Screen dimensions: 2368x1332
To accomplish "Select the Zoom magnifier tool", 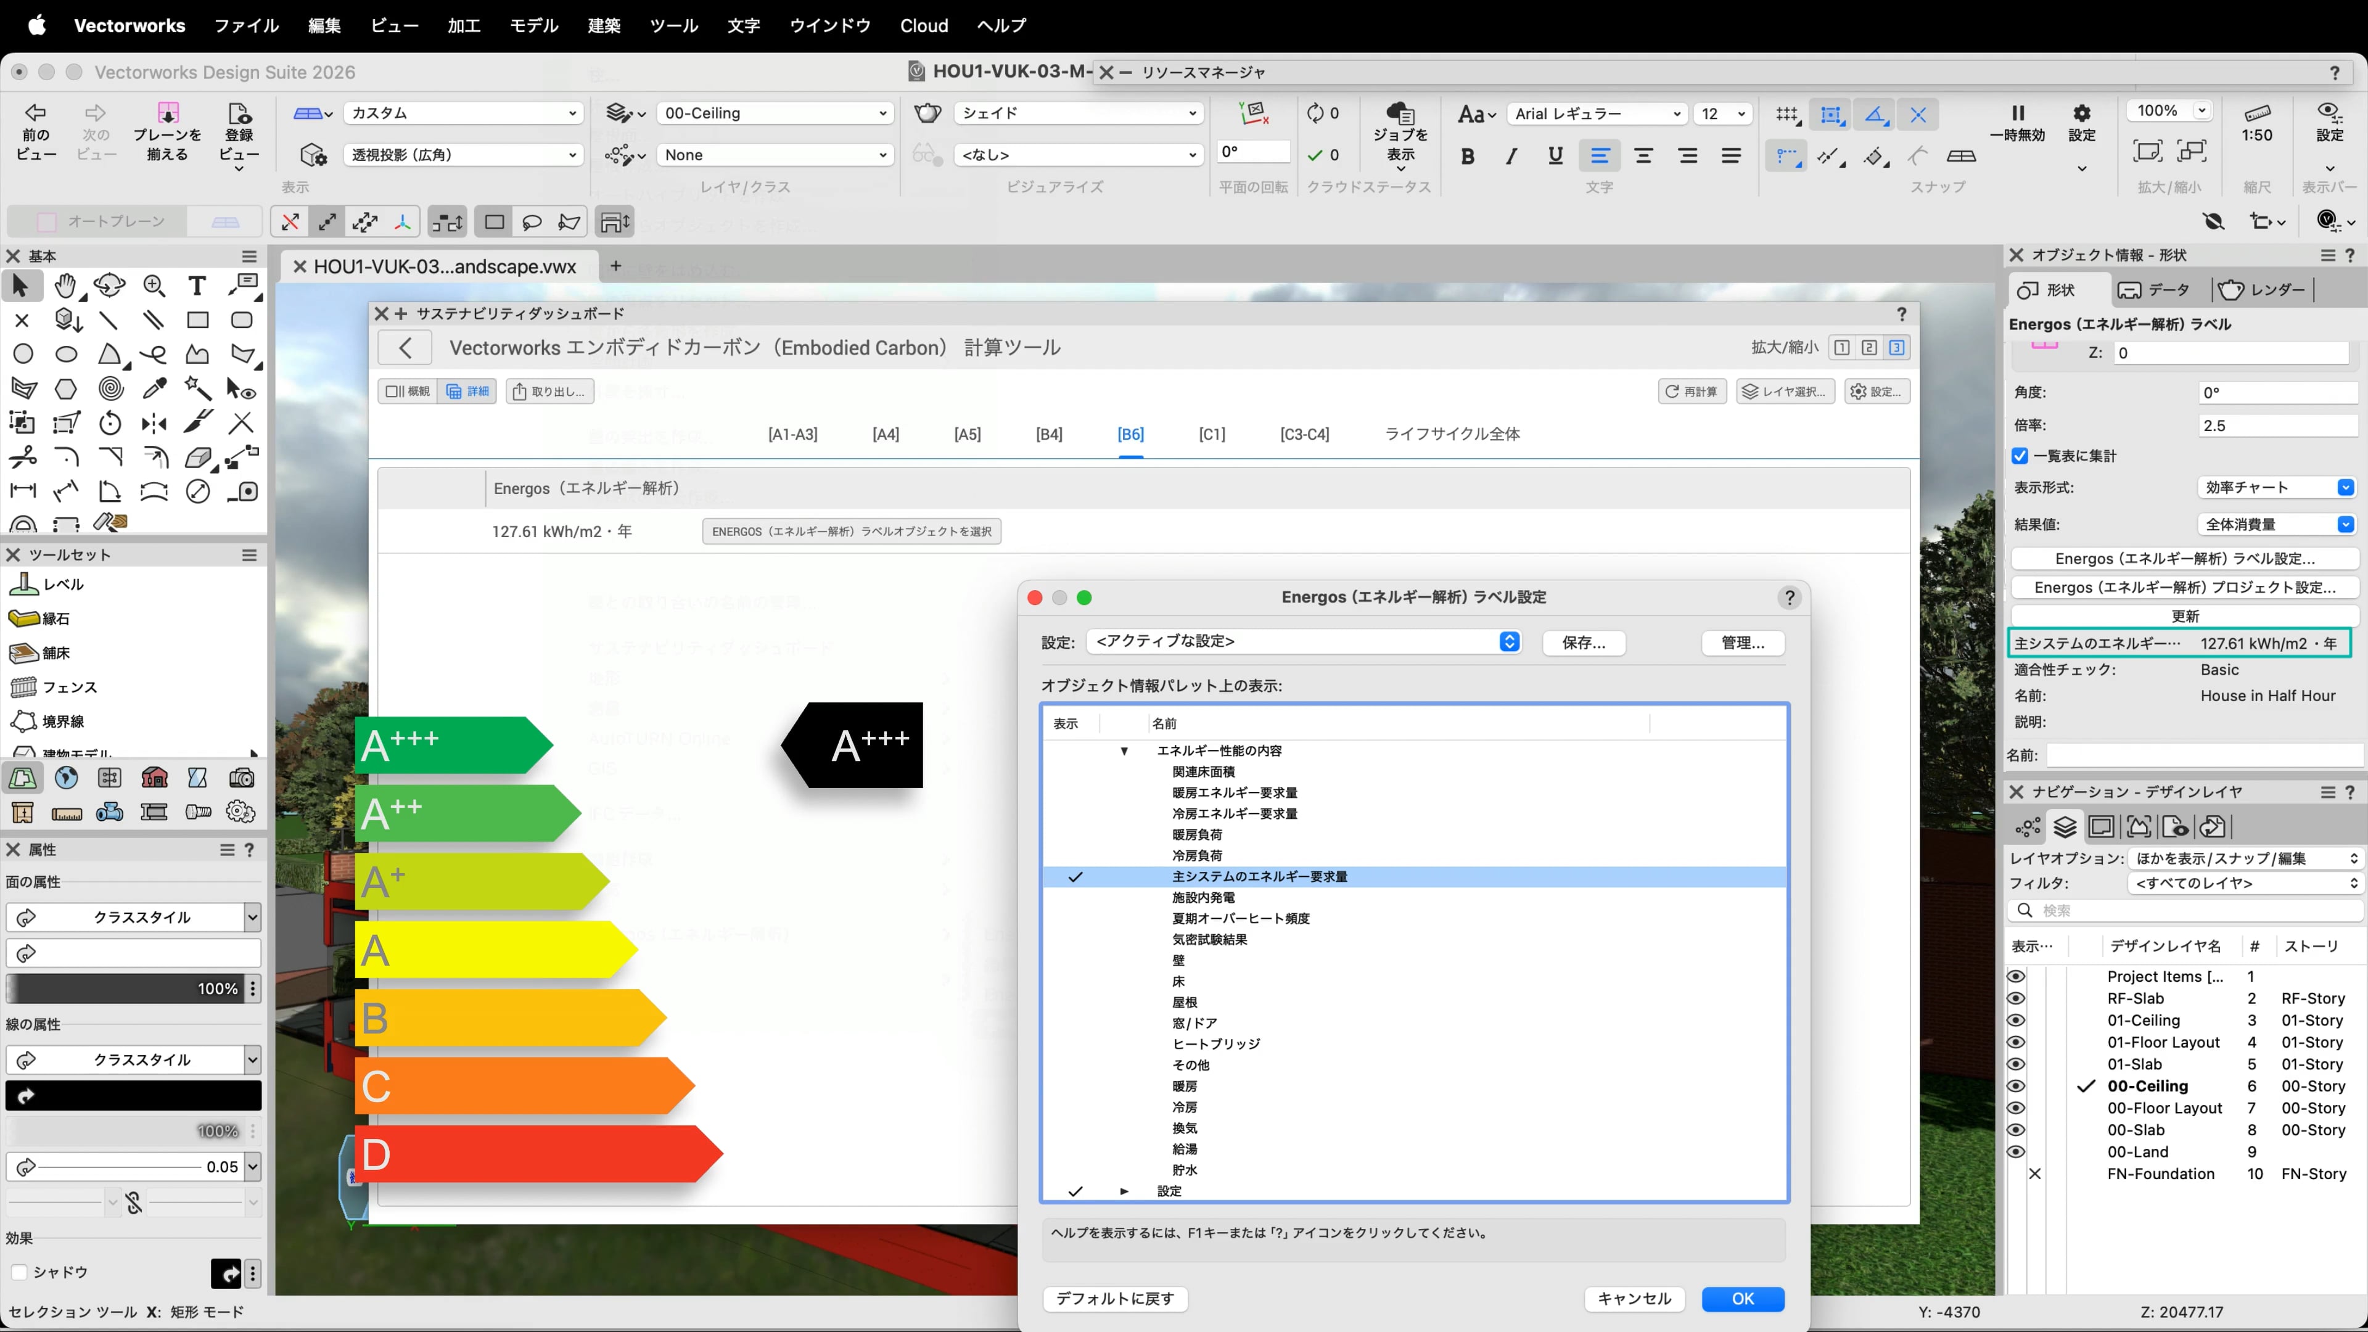I will (x=154, y=286).
